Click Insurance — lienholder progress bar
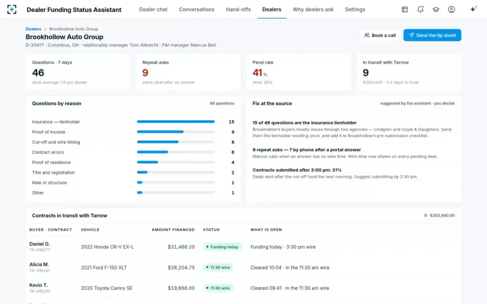 click(x=176, y=122)
